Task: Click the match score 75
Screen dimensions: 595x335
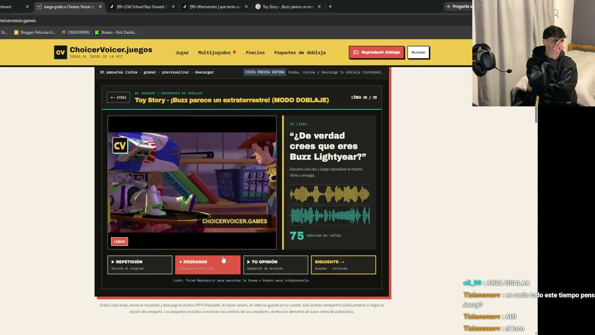Action: click(x=297, y=236)
